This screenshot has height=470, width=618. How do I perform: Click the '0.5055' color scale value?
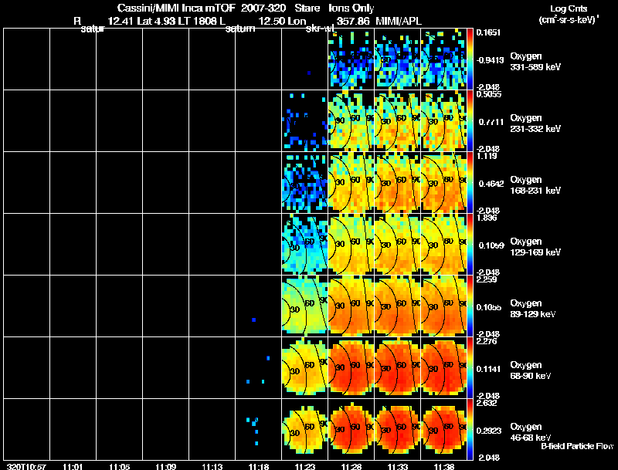pos(489,94)
